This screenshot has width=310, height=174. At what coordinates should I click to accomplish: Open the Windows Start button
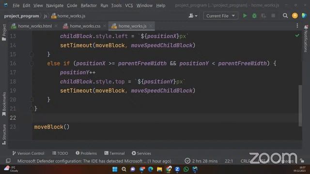coord(115,169)
